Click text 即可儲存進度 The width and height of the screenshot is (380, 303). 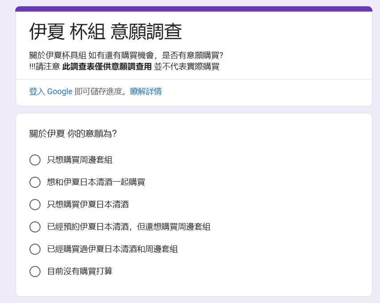tap(98, 91)
